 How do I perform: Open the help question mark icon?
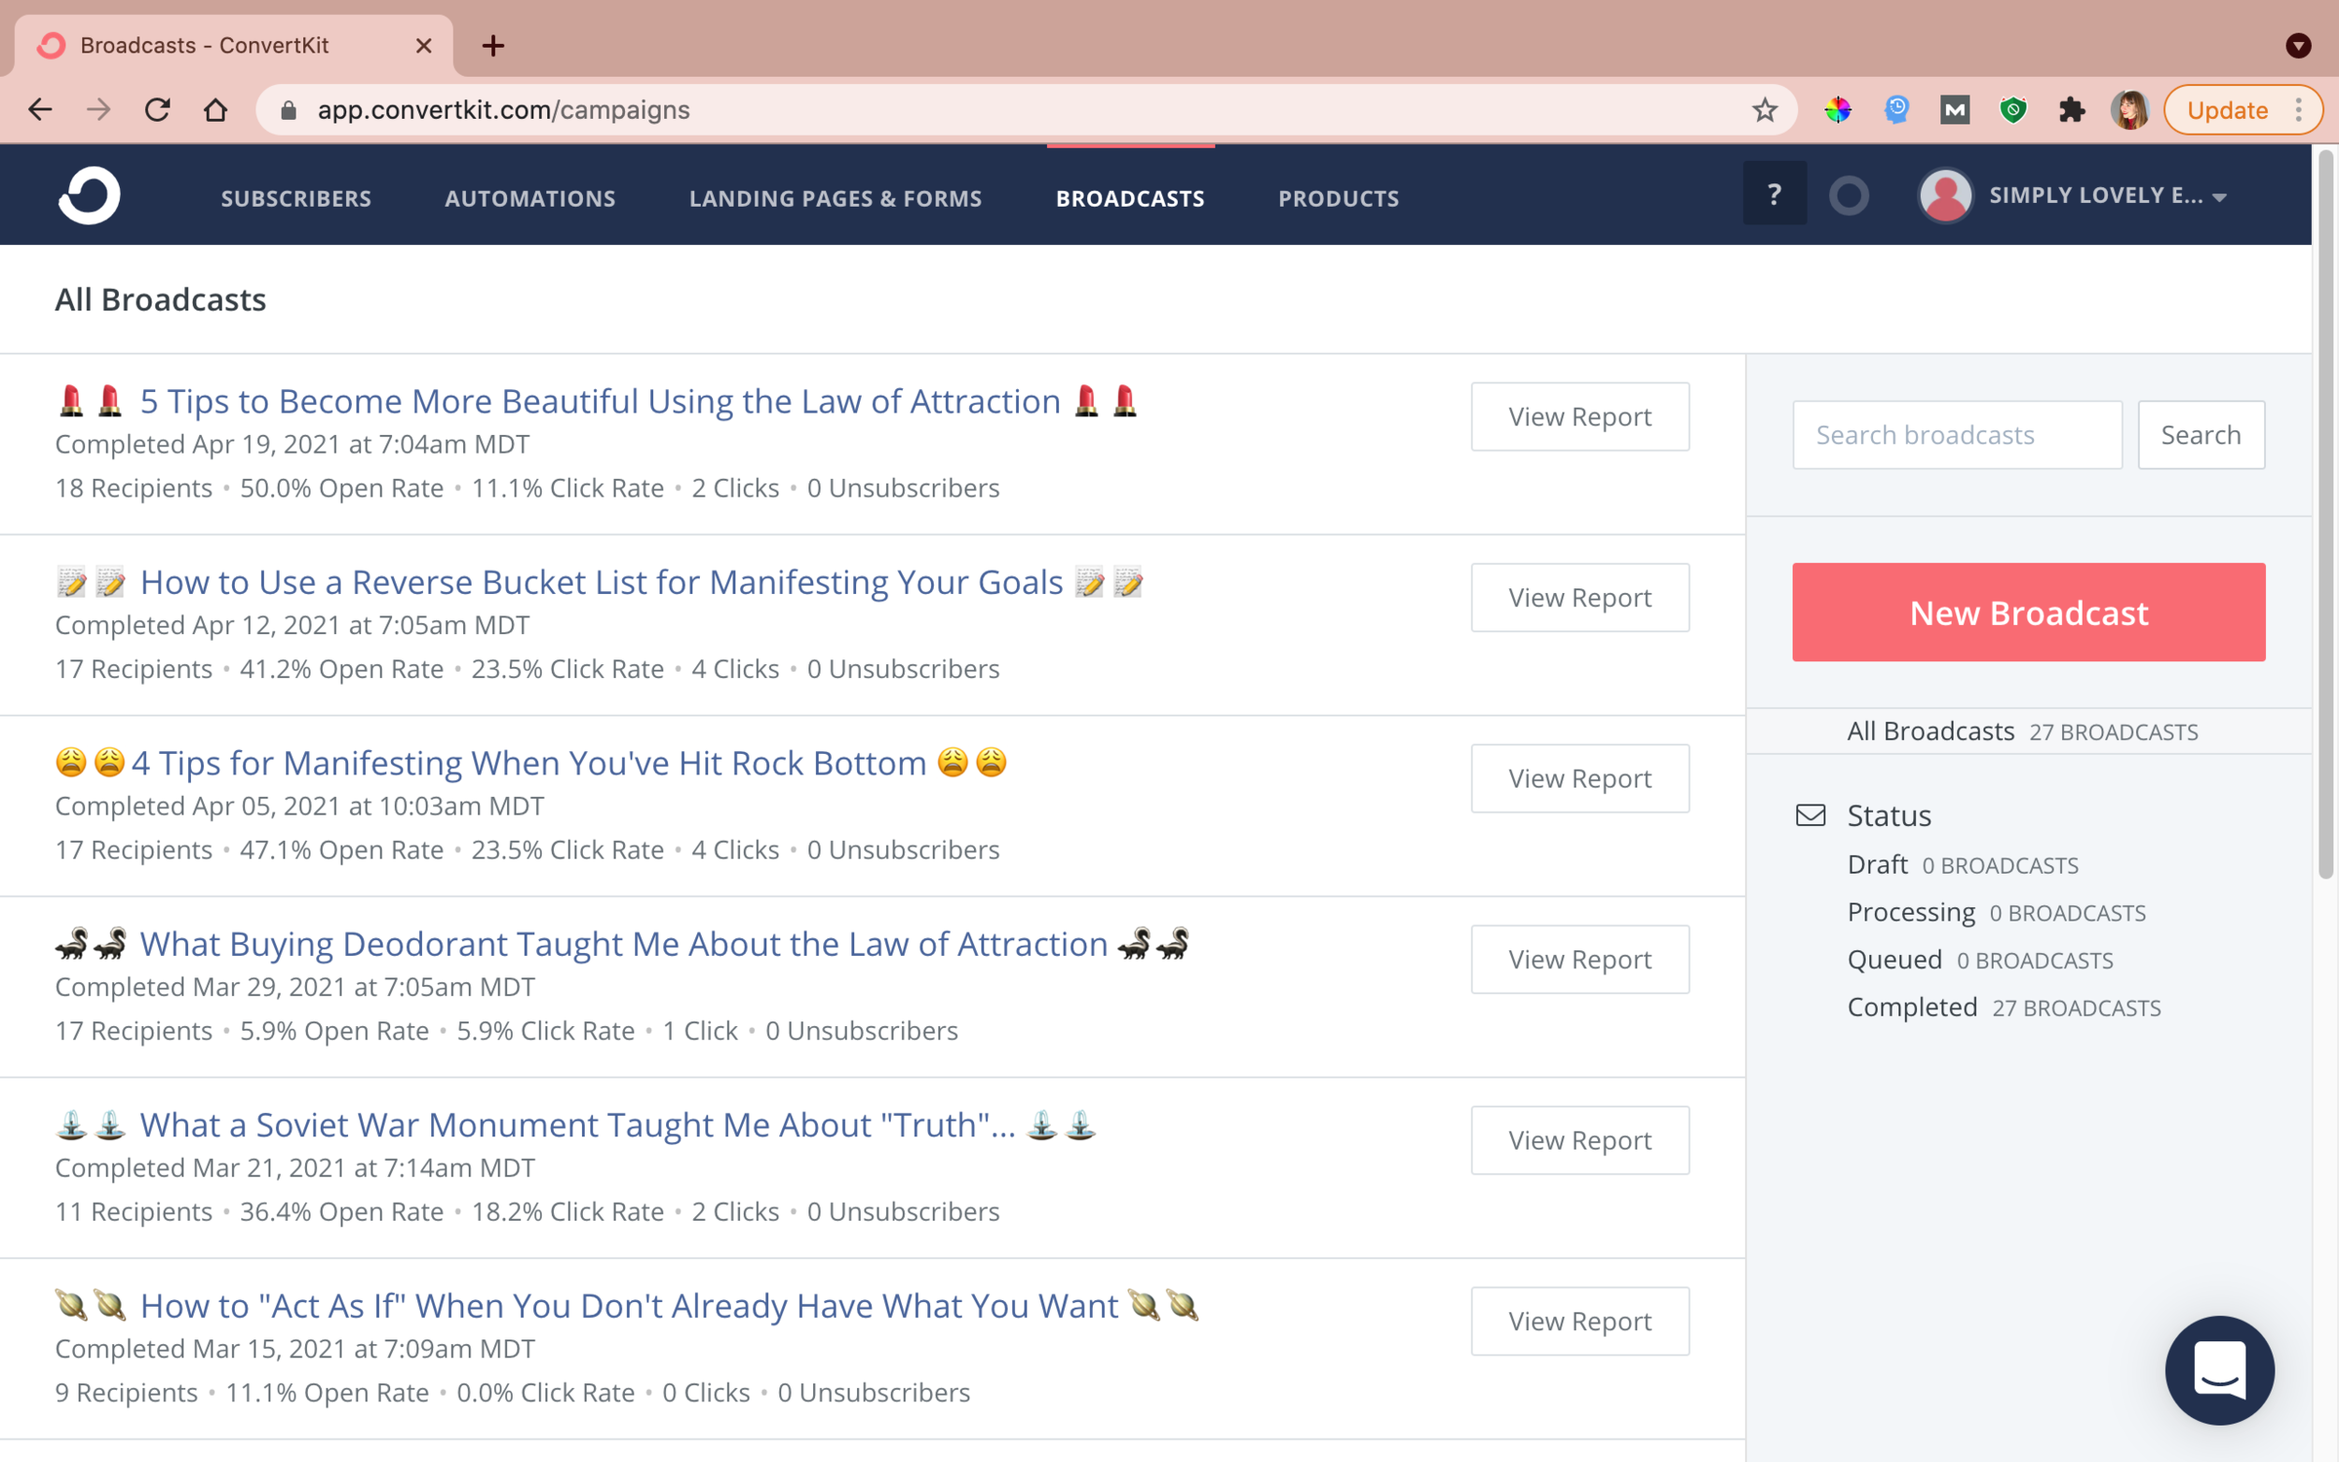click(x=1773, y=195)
